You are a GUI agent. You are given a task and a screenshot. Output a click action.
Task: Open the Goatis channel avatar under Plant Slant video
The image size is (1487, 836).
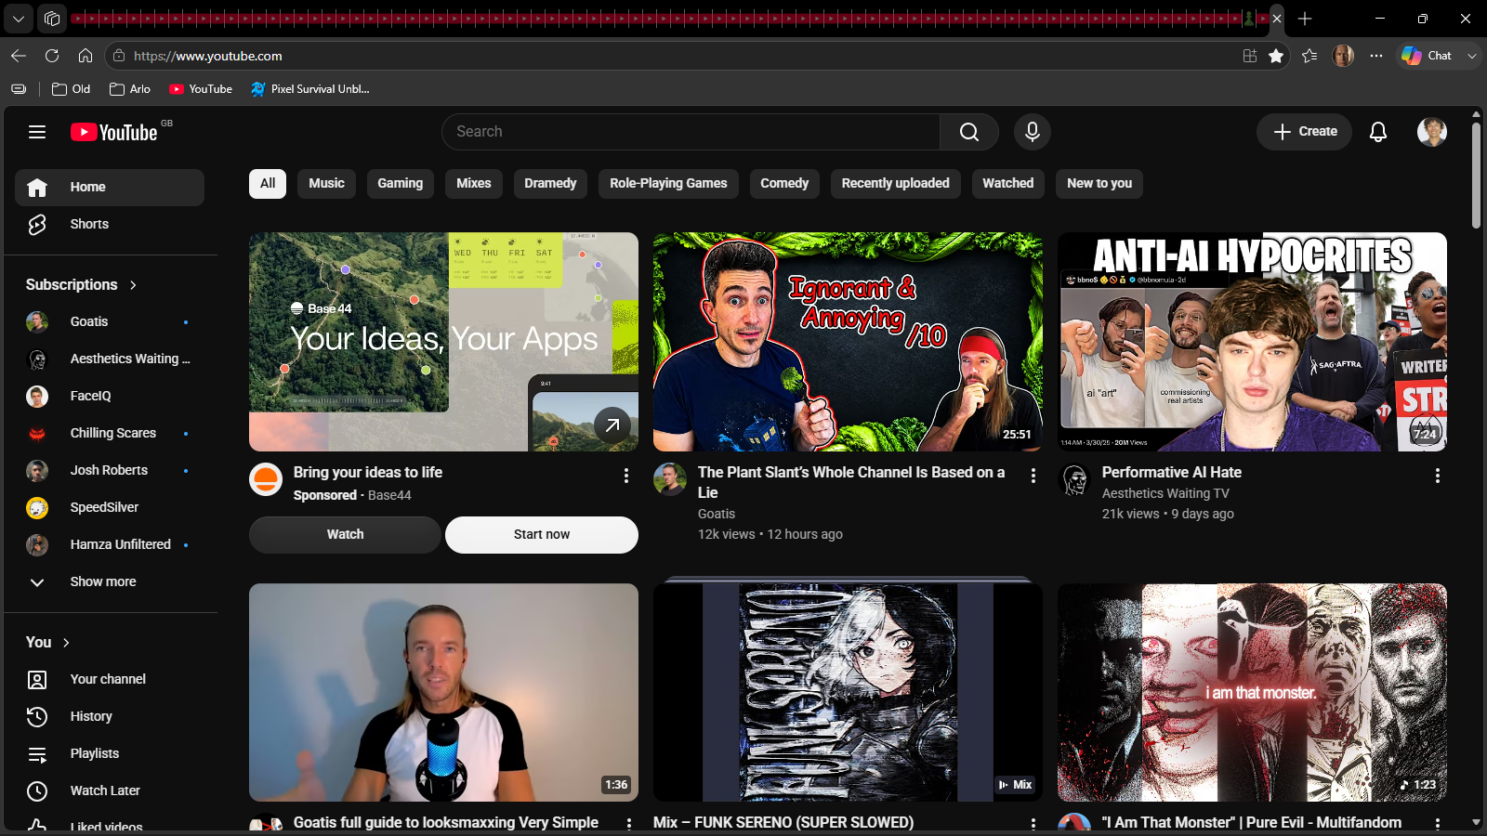click(x=670, y=479)
